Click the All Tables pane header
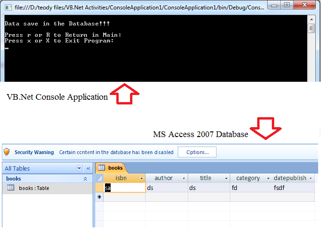The height and width of the screenshot is (233, 321). pos(47,169)
